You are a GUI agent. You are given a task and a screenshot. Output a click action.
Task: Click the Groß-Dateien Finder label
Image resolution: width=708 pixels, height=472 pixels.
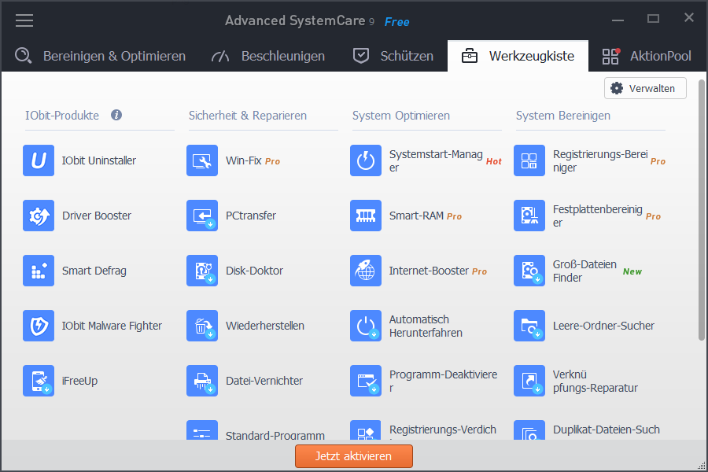coord(584,271)
